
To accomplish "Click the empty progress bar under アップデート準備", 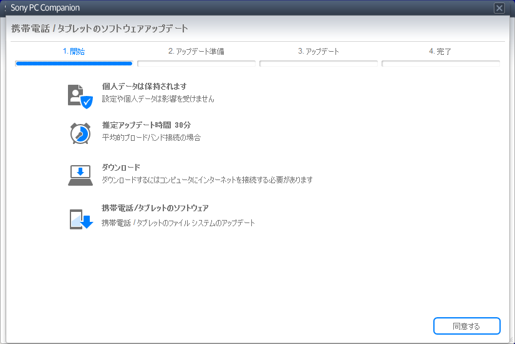I will [x=196, y=64].
